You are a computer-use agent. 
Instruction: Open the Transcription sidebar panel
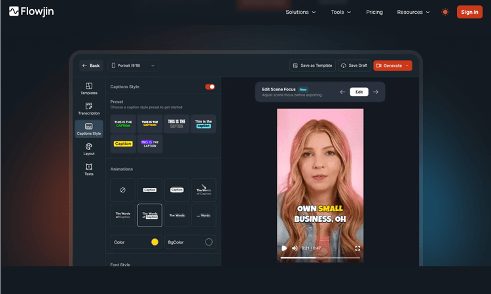(89, 109)
